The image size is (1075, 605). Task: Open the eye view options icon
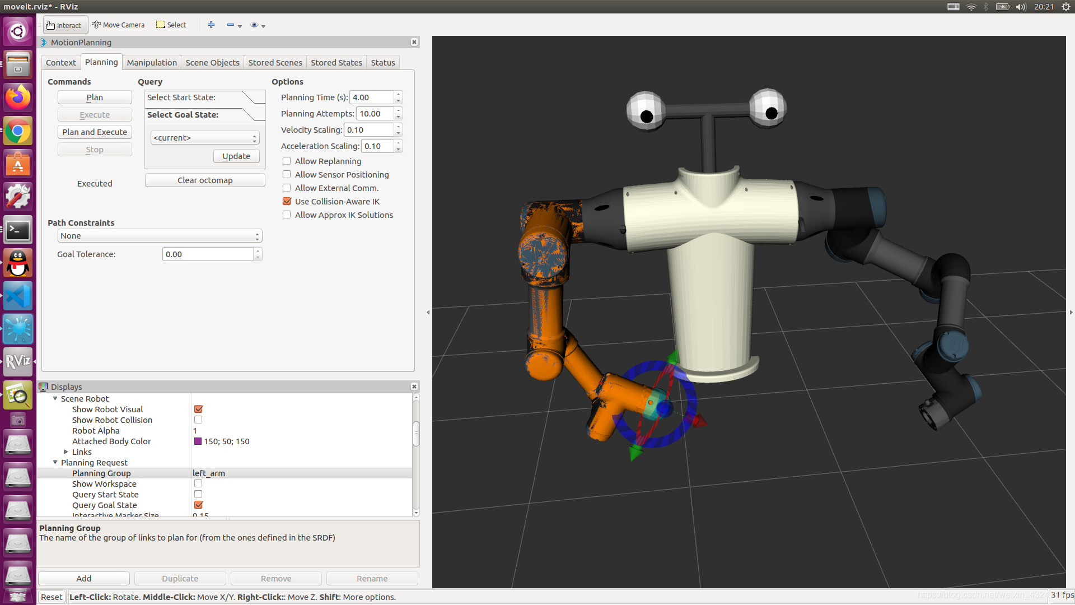(254, 25)
